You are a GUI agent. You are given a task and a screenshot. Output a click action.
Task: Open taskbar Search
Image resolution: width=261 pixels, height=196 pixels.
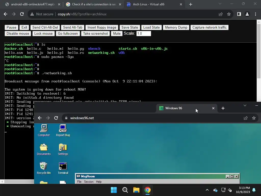(x=125, y=190)
